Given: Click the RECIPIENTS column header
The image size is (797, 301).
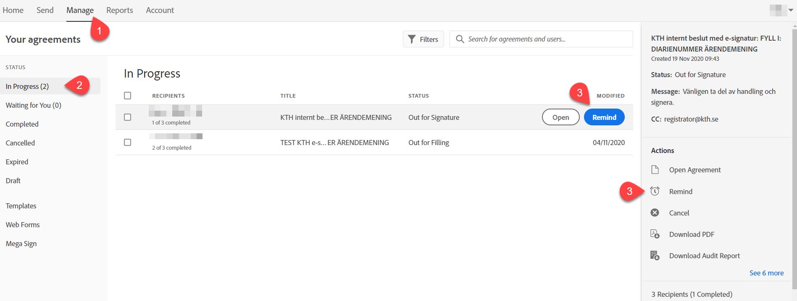Looking at the screenshot, I should (x=168, y=96).
